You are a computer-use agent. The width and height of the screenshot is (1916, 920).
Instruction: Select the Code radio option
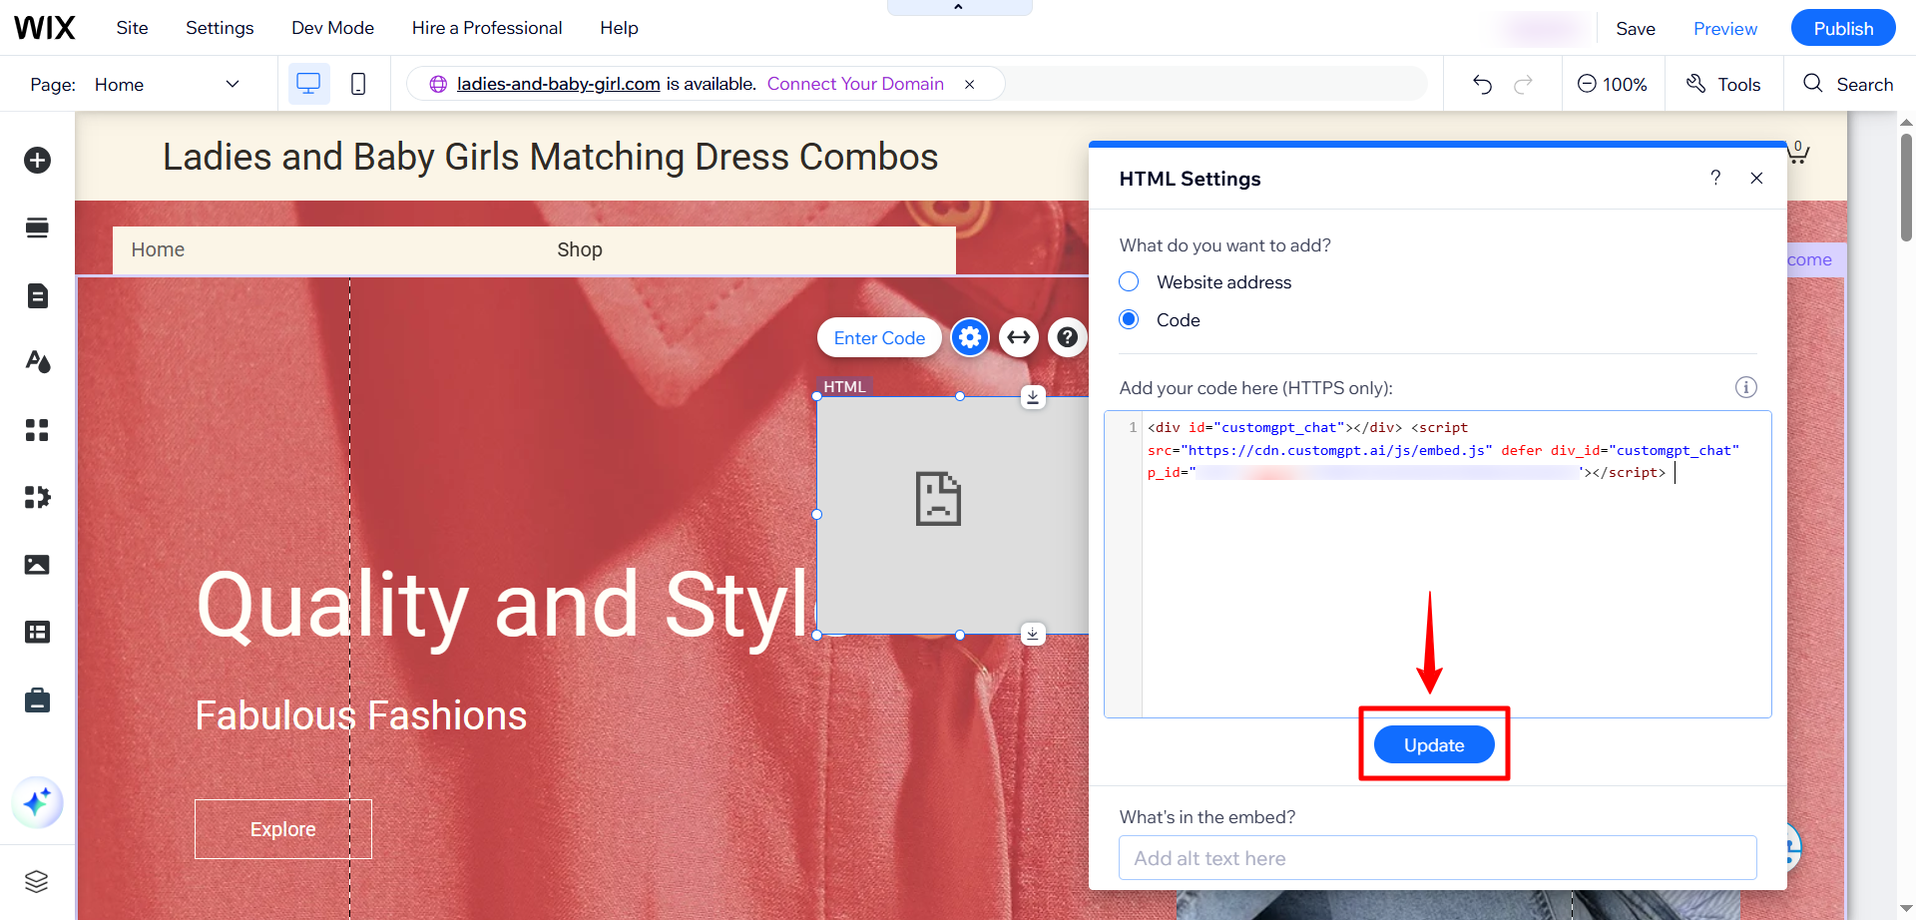tap(1129, 319)
